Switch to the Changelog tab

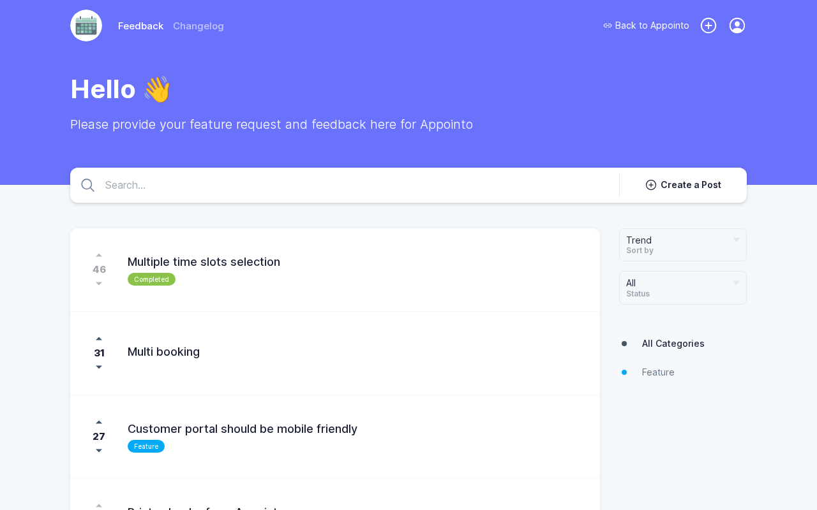199,26
